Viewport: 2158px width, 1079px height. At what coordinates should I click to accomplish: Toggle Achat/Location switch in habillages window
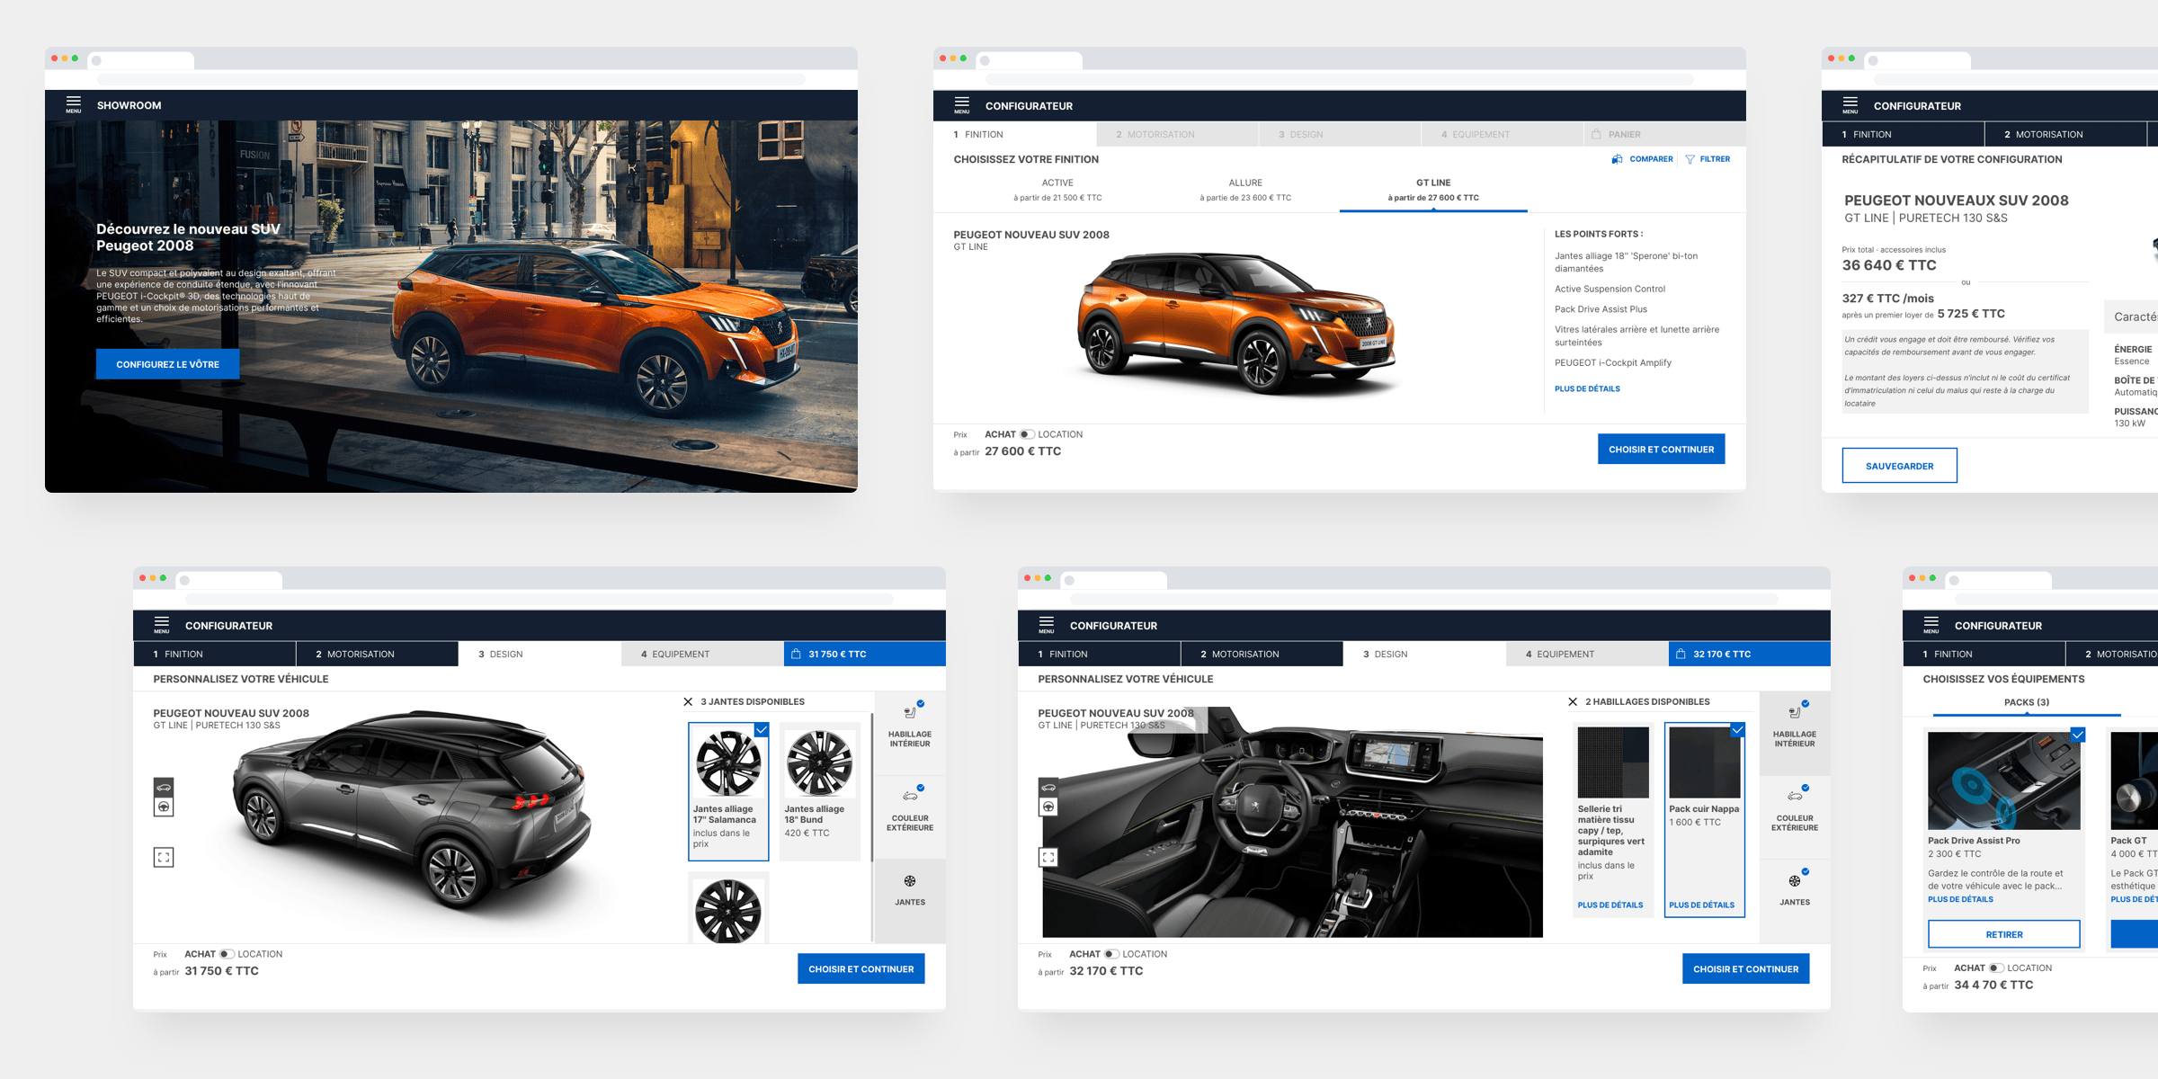pos(1111,954)
